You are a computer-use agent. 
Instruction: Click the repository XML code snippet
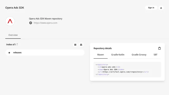(127, 69)
